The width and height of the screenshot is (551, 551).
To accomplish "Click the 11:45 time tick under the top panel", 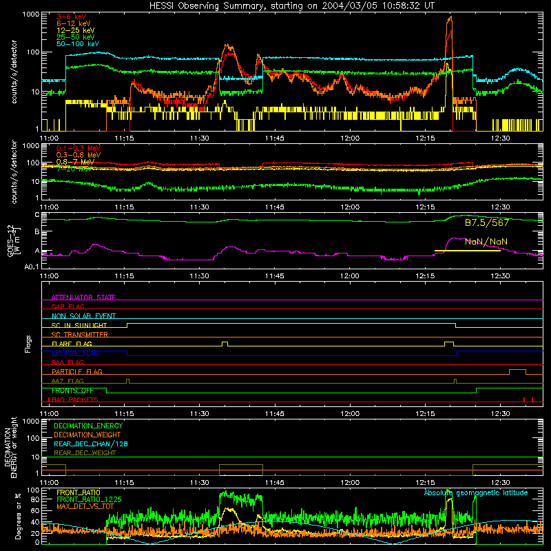I will [x=274, y=138].
